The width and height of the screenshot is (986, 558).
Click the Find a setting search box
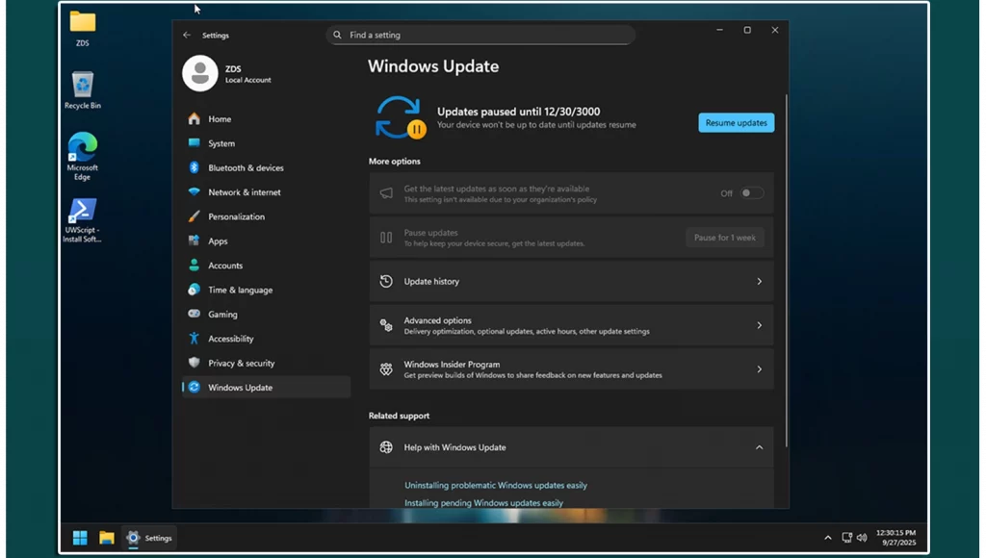tap(480, 36)
